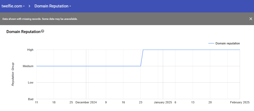This screenshot has height=111, width=254.
Task: Dismiss the missing records warning banner
Action: tap(251, 19)
